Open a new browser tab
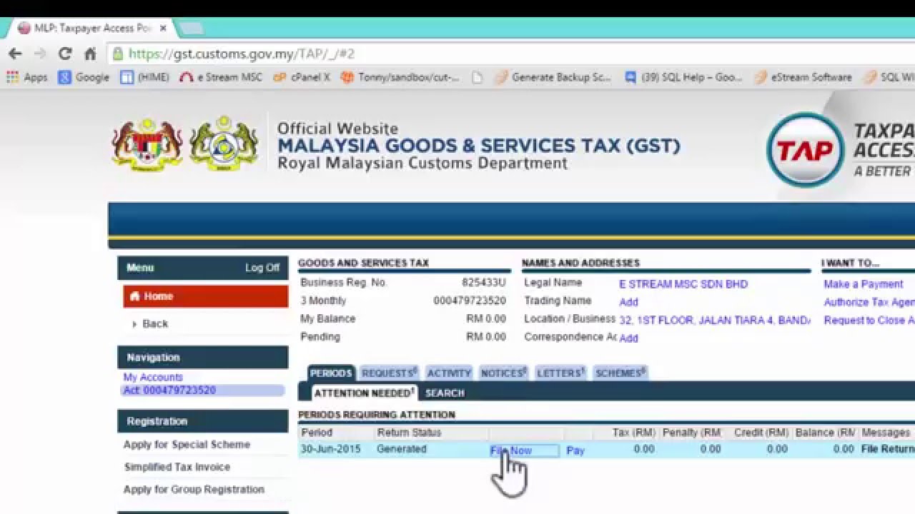Viewport: 915px width, 514px height. [190, 29]
